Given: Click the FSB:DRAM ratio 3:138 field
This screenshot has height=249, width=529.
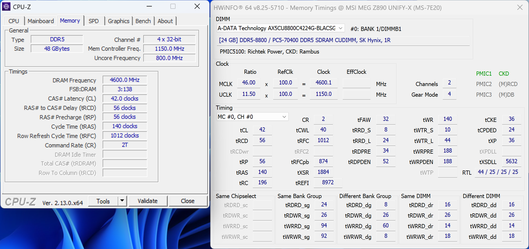Looking at the screenshot, I should point(125,89).
